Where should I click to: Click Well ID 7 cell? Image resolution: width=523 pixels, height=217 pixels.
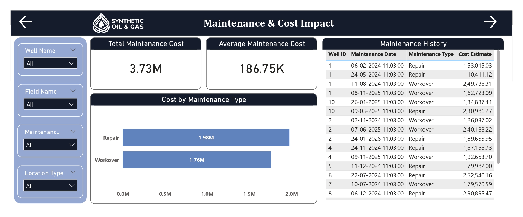(x=330, y=184)
